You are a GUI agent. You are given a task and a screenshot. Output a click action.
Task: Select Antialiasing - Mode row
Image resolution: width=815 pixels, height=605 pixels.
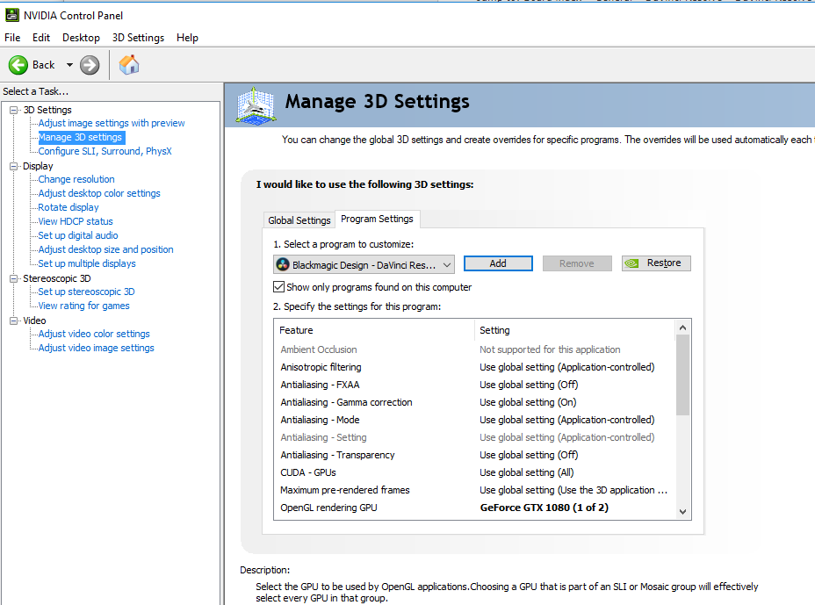click(x=474, y=420)
